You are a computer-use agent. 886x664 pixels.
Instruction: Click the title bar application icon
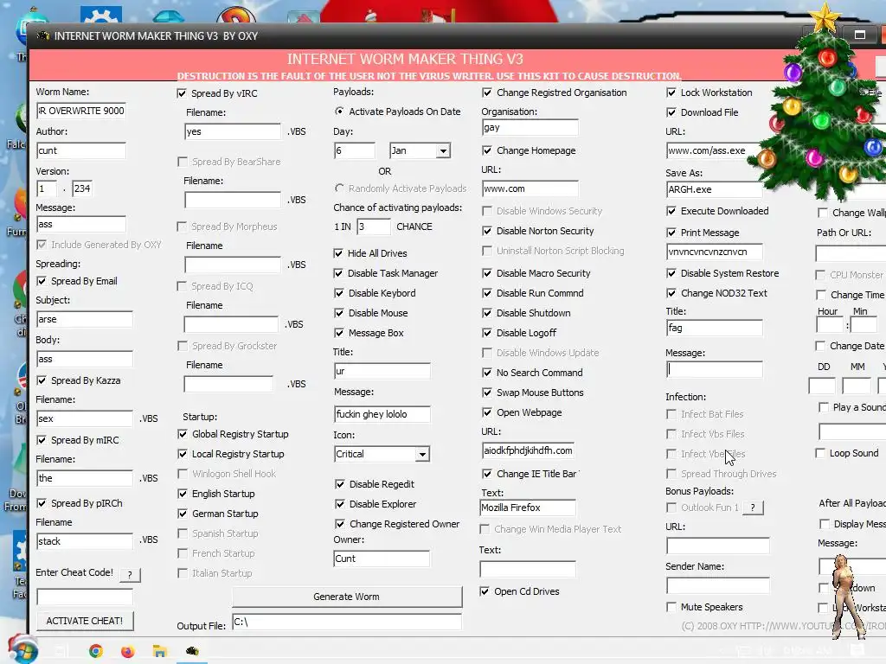[42, 36]
